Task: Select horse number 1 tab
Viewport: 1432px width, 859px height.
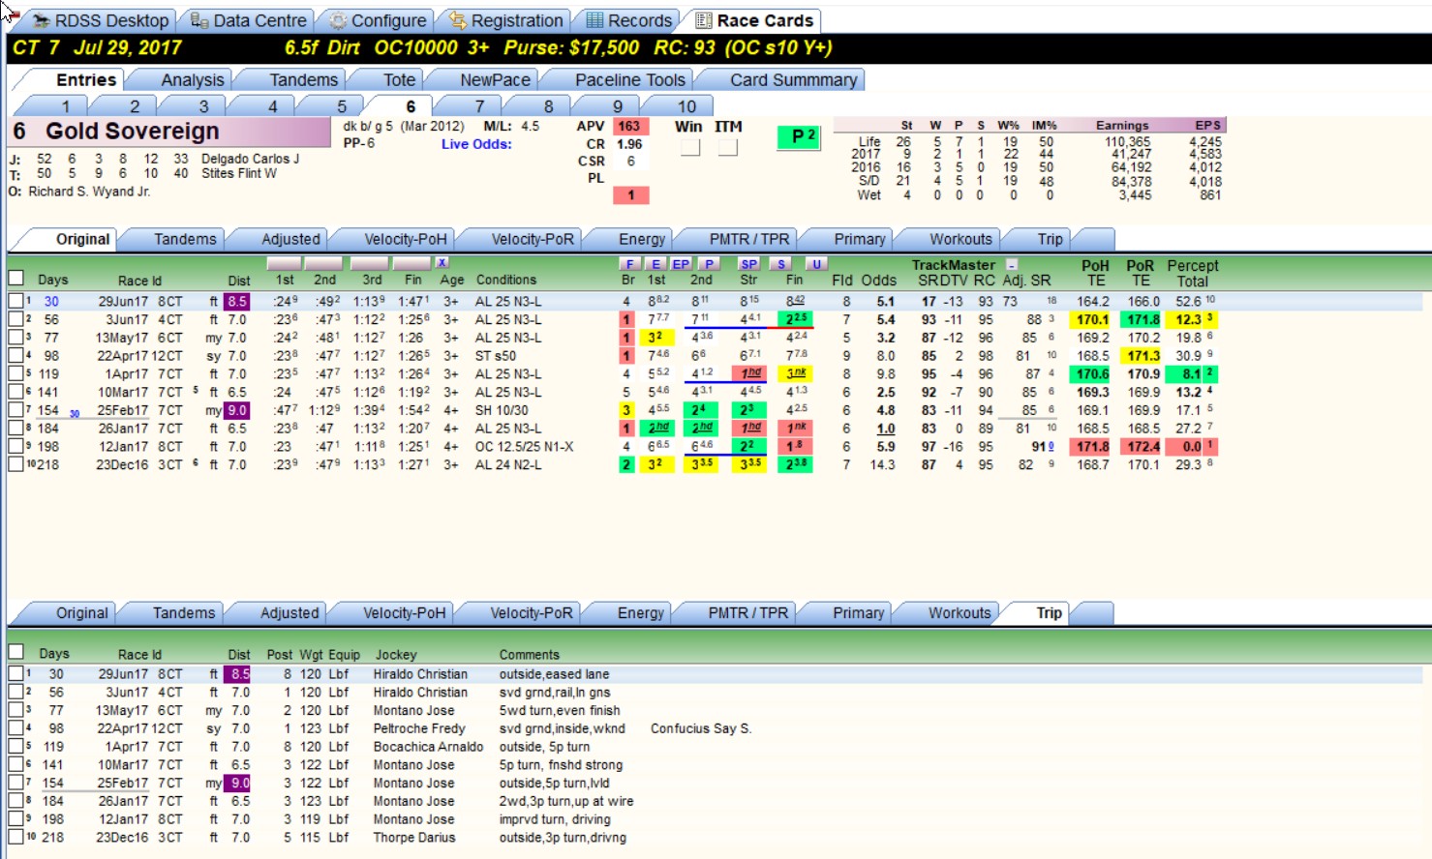Action: pyautogui.click(x=65, y=106)
